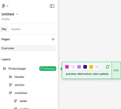
Task: Open the Figma main menu logo
Action: (4, 6)
